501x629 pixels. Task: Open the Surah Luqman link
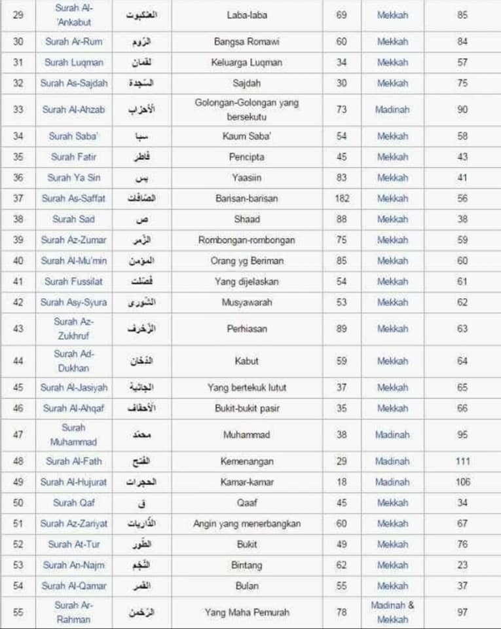coord(74,63)
